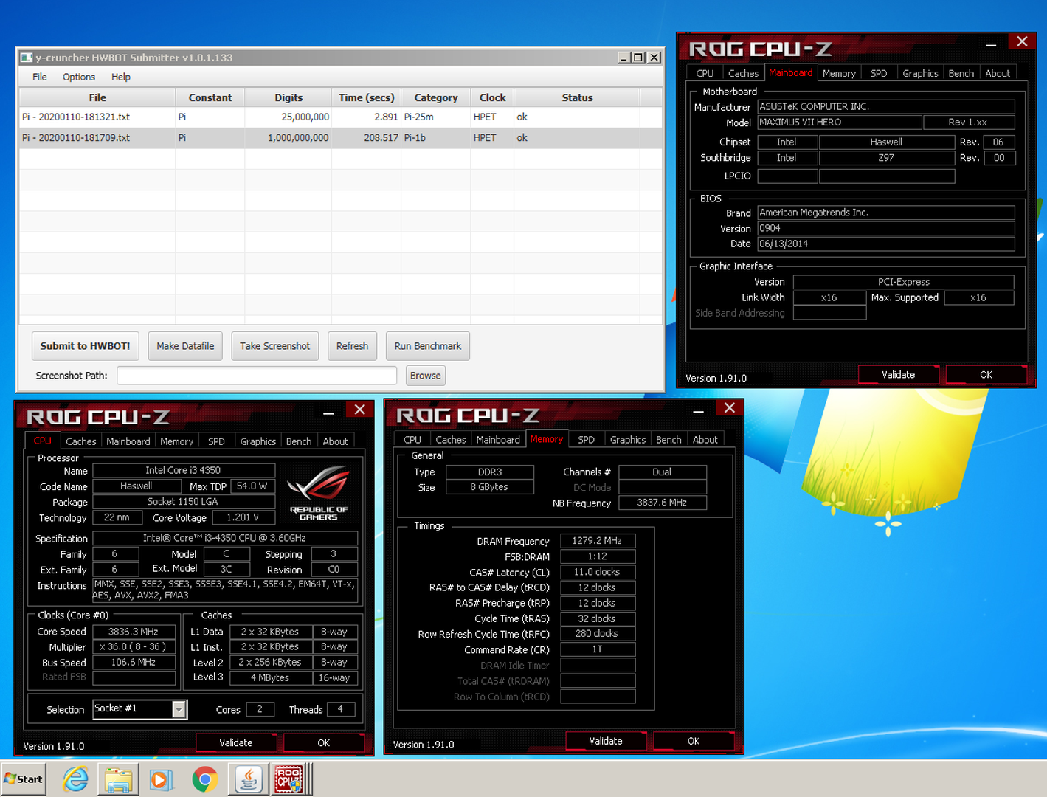
Task: Click OK in the Memory window
Action: [x=694, y=741]
